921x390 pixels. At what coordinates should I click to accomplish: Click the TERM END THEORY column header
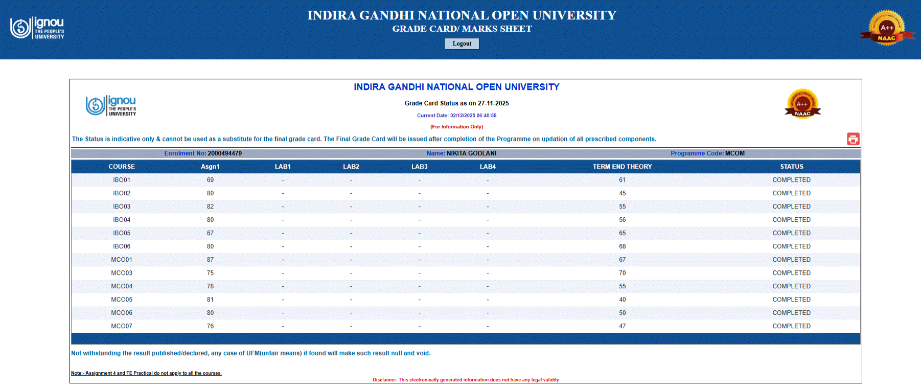(x=622, y=167)
